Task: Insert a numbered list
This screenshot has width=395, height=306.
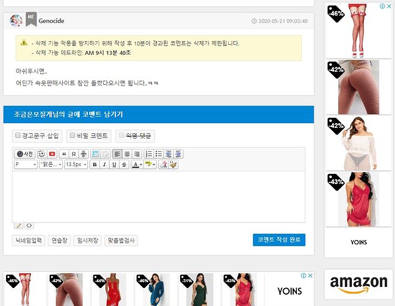Action: point(149,154)
